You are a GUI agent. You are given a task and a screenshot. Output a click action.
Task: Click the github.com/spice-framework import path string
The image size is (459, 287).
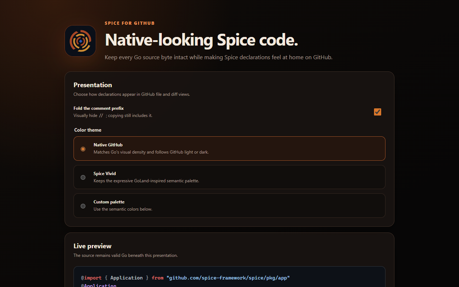coord(228,278)
